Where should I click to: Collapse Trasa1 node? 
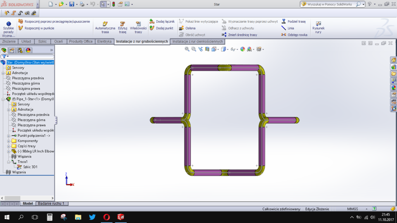(9, 162)
